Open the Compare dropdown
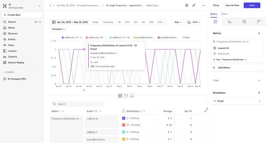Screen dimensions: 266x143 coord(58,29)
